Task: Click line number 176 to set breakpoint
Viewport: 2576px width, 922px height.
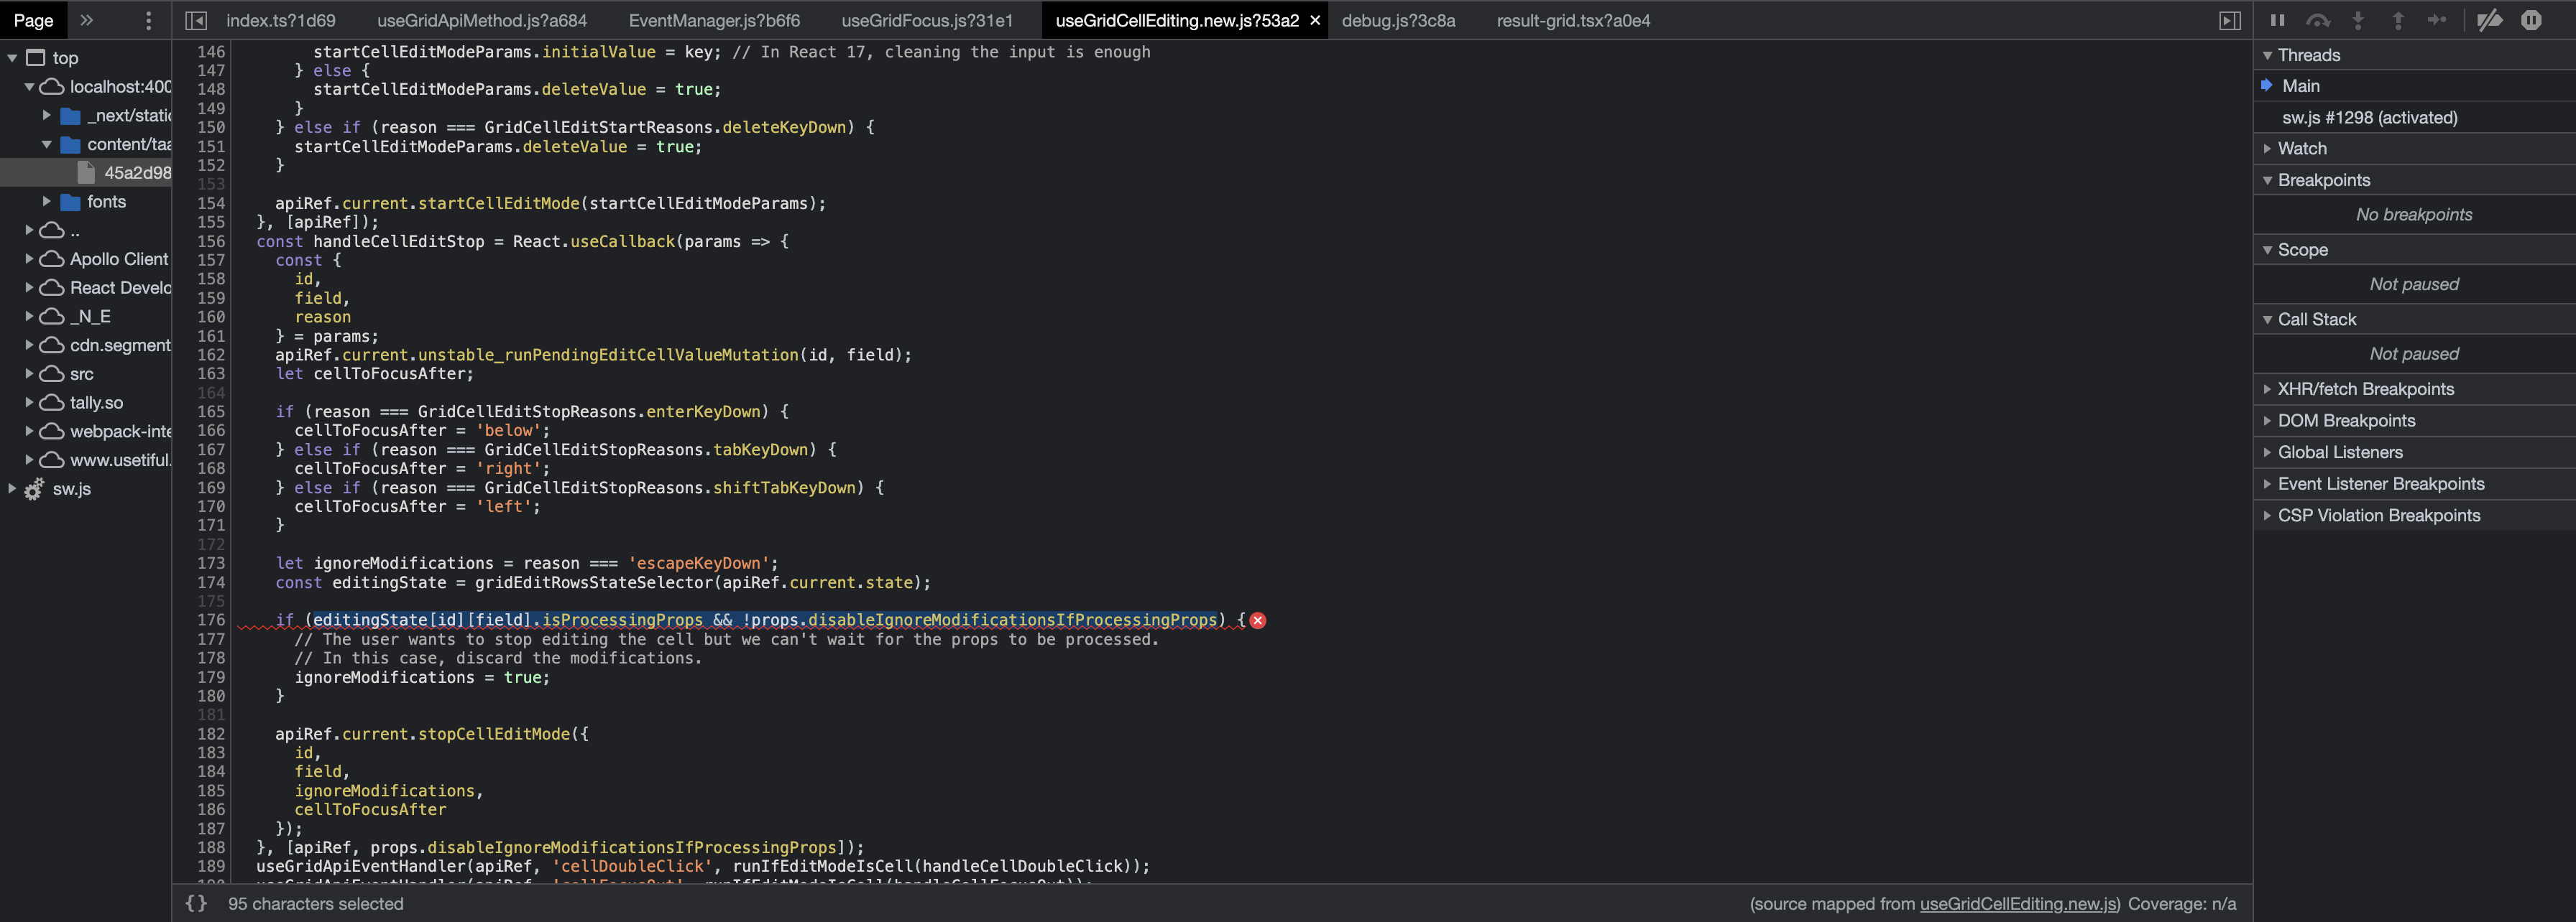Action: point(211,619)
